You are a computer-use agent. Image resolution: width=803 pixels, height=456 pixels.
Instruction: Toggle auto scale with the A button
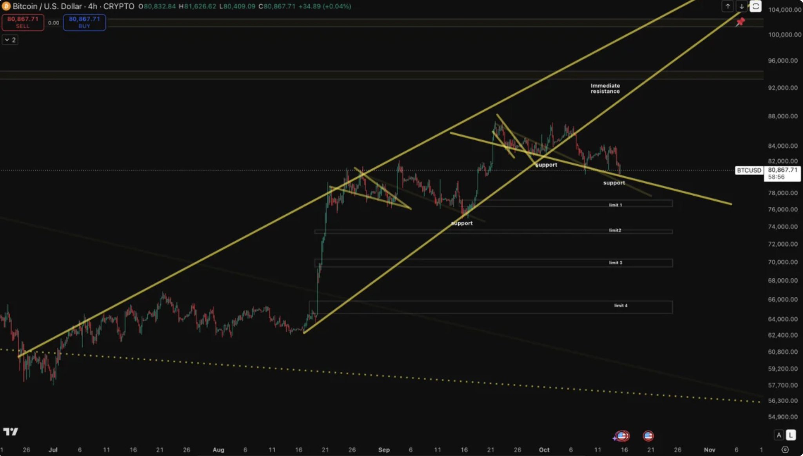coord(779,435)
